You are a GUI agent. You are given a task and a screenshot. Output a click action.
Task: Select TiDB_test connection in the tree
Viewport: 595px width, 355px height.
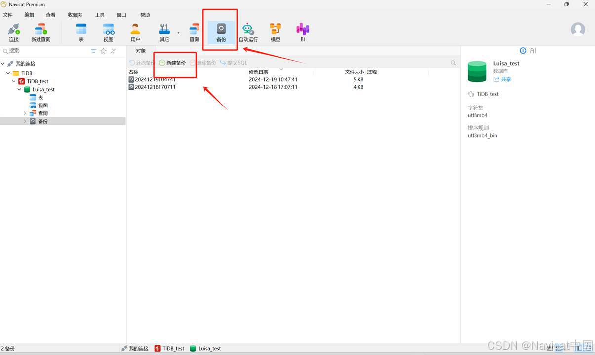point(38,81)
